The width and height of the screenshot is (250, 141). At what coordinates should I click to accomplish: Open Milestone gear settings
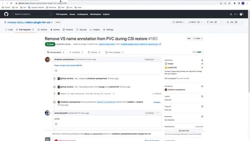coord(202,117)
